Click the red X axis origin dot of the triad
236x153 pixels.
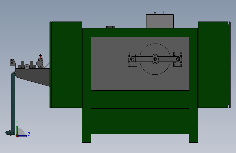[x=17, y=136]
